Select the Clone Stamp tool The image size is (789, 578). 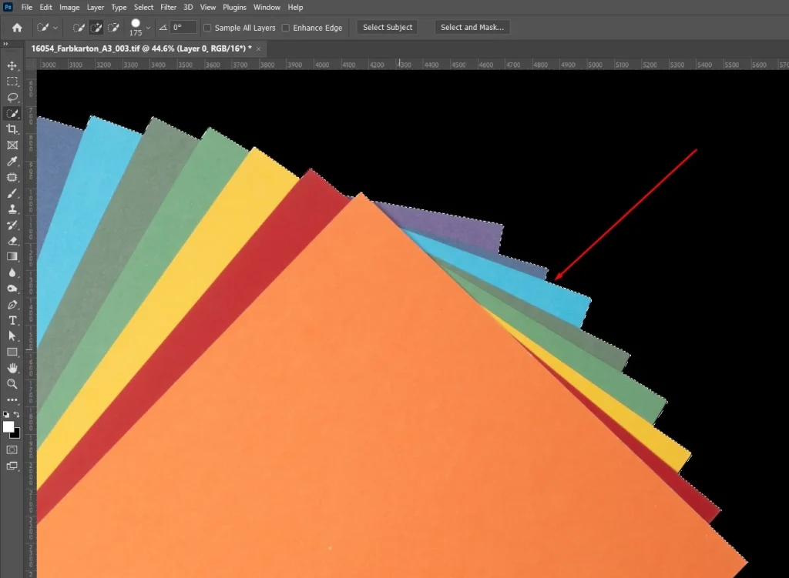[x=12, y=209]
